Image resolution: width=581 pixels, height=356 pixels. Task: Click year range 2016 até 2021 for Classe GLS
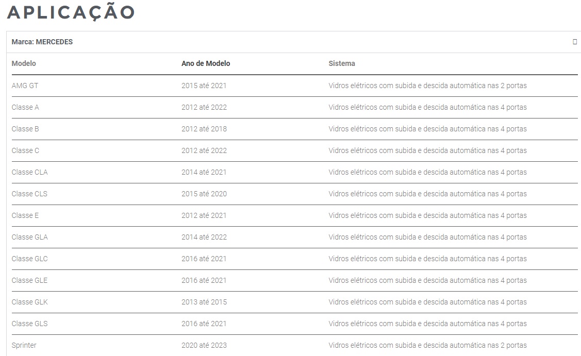tap(204, 324)
